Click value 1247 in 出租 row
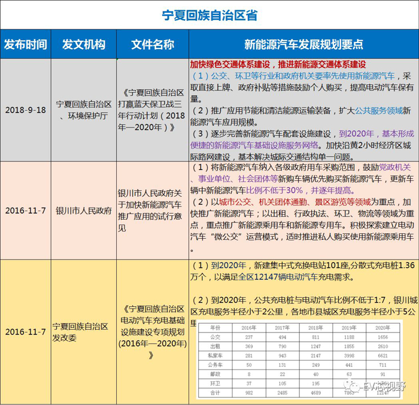 [x=315, y=346]
